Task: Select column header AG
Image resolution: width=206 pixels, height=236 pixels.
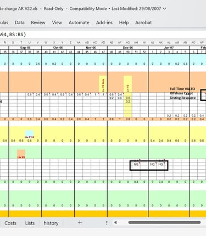Action: (128, 42)
